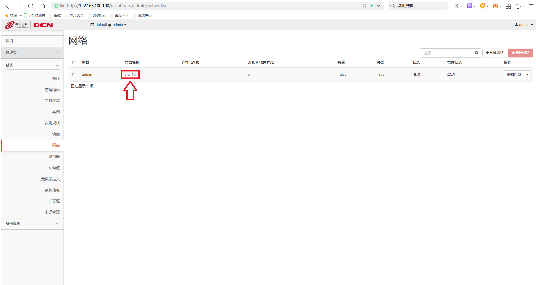Viewport: 536px width, 285px height.
Task: Click the QR code icon in address bar
Action: pyautogui.click(x=364, y=6)
